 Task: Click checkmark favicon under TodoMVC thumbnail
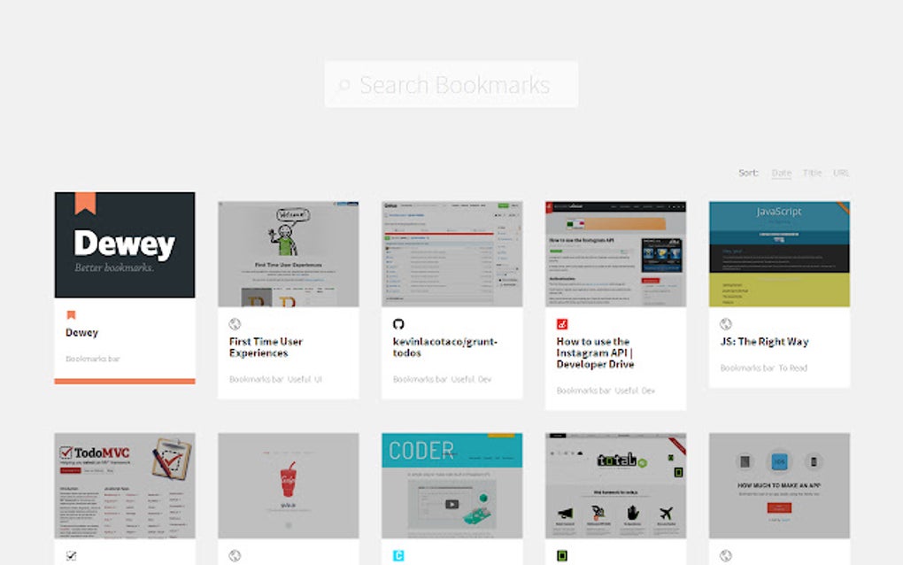71,556
